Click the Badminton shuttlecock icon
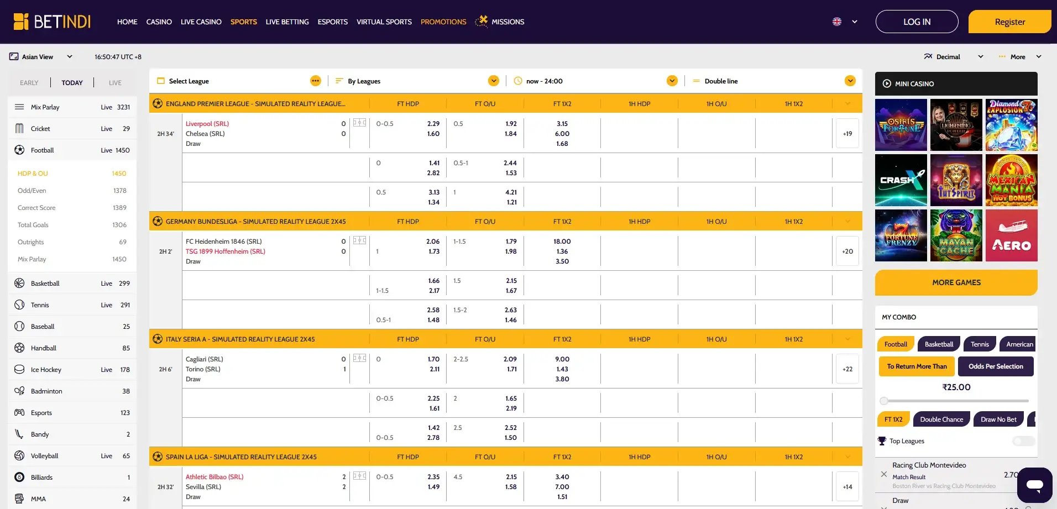This screenshot has width=1057, height=509. [x=19, y=391]
